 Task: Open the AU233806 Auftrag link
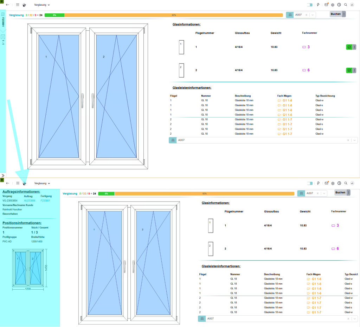[x=30, y=200]
